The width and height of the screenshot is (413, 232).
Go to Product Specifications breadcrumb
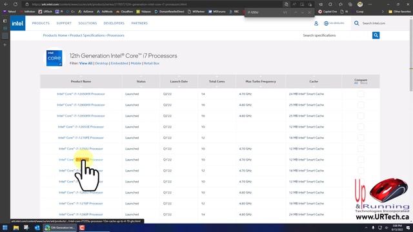pos(87,35)
